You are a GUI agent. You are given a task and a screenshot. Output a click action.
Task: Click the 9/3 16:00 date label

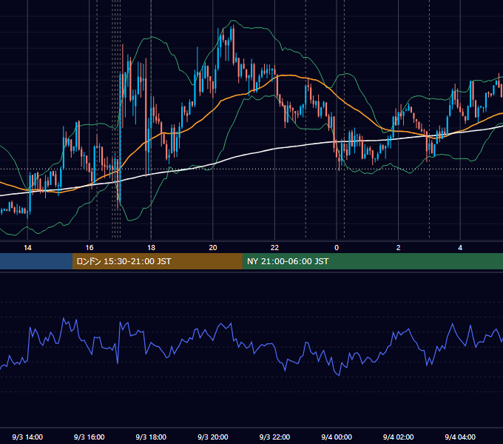(90, 437)
